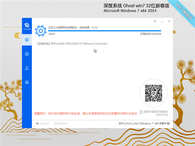Select the 最新驱动 radio button

(55, 123)
